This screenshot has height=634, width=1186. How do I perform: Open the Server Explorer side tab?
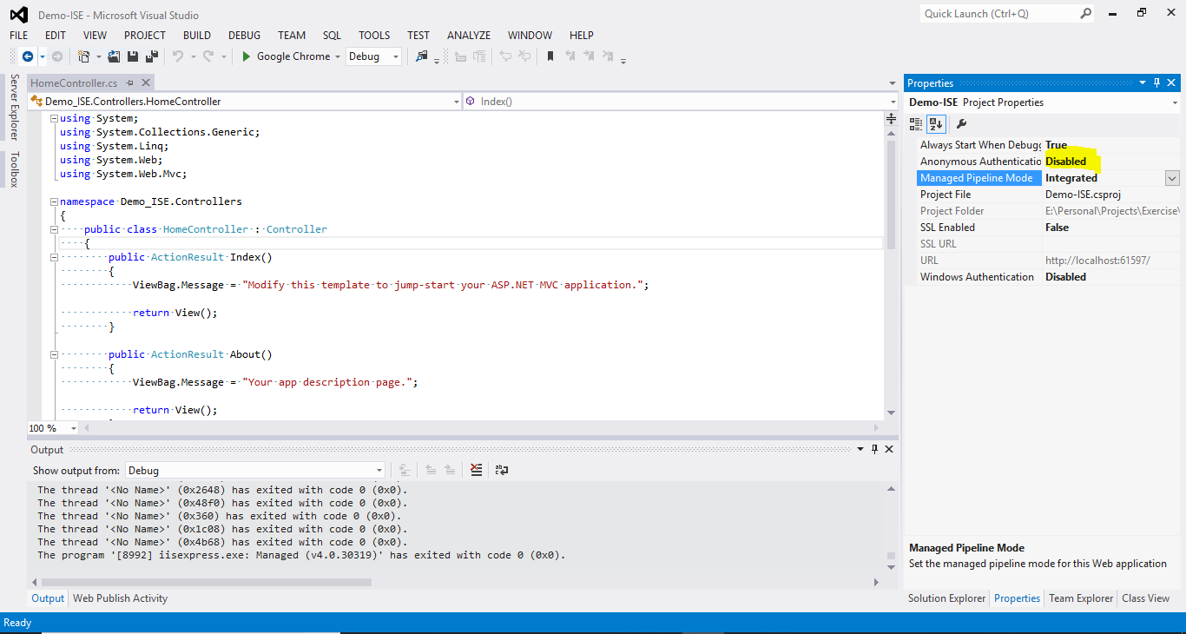[x=14, y=107]
